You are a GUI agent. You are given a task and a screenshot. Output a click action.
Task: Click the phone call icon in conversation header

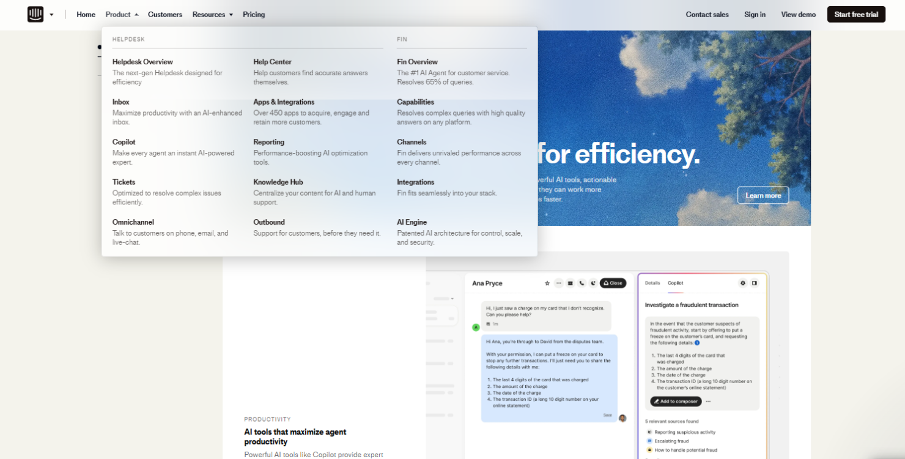pyautogui.click(x=582, y=283)
